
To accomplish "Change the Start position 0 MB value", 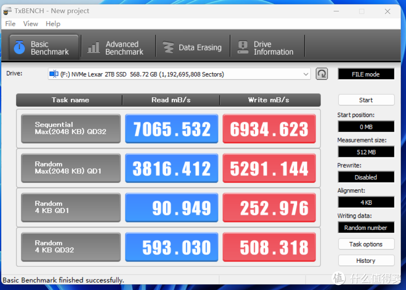I will click(366, 127).
